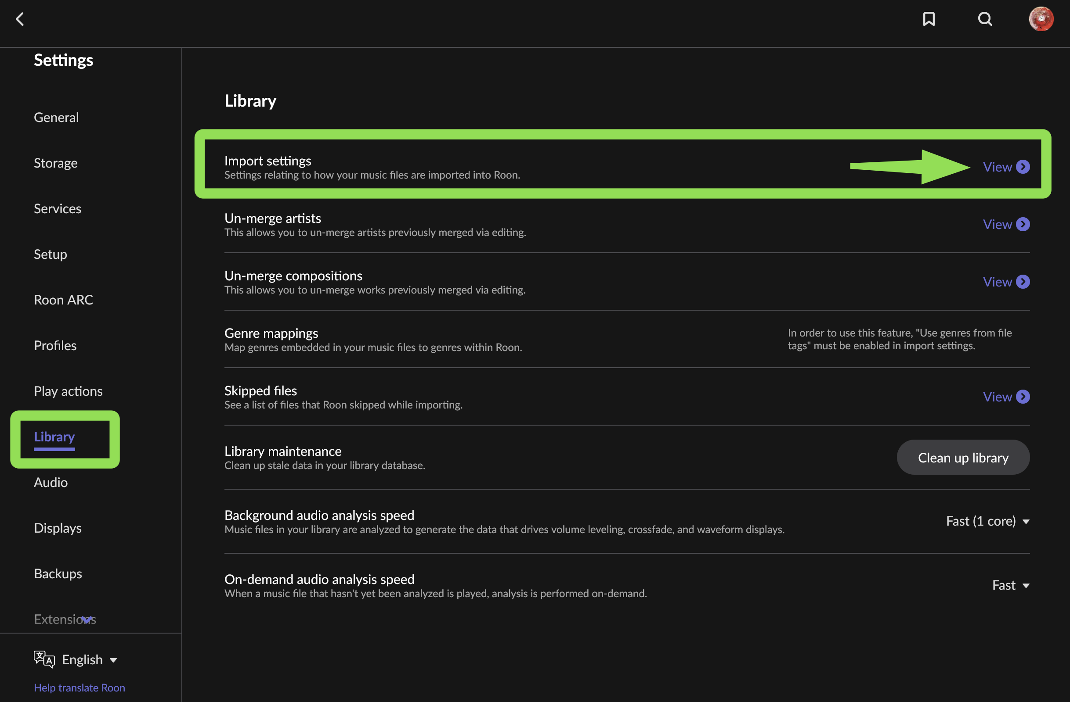Image resolution: width=1070 pixels, height=702 pixels.
Task: Open Background audio analysis speed dropdown
Action: coord(987,521)
